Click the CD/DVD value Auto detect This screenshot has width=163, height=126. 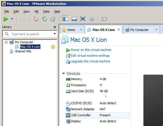click(x=108, y=103)
